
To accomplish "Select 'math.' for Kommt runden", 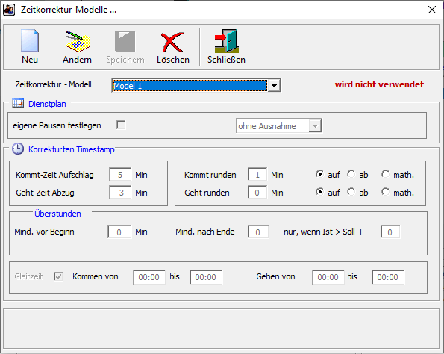I will click(385, 174).
